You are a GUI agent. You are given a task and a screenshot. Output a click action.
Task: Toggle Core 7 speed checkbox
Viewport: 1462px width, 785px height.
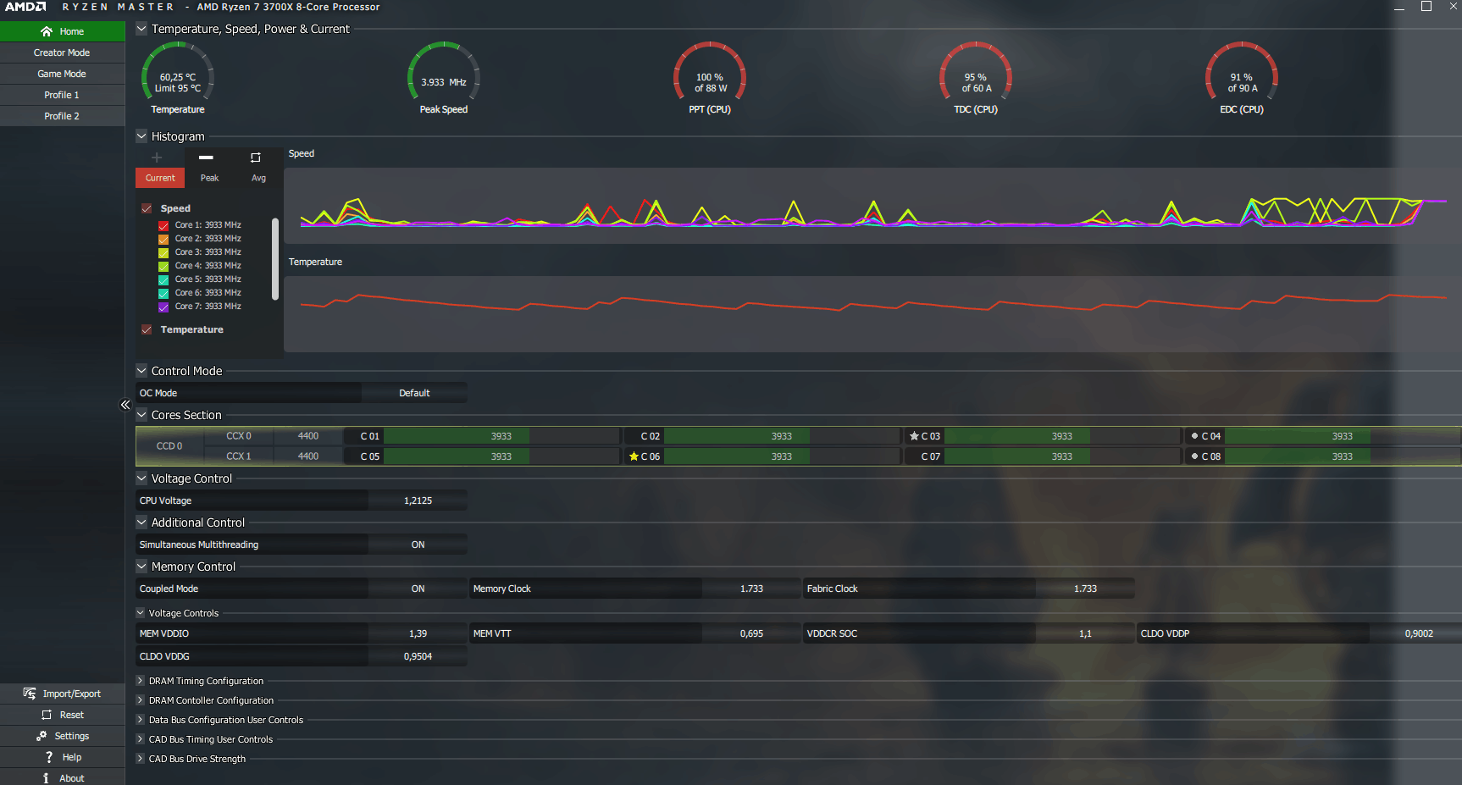point(163,307)
